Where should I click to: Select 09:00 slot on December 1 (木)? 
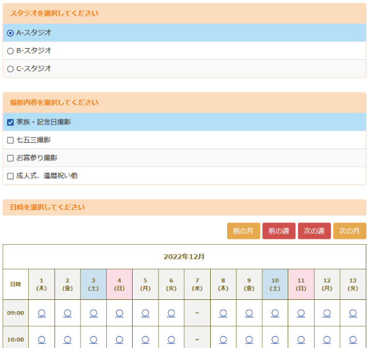(x=42, y=313)
